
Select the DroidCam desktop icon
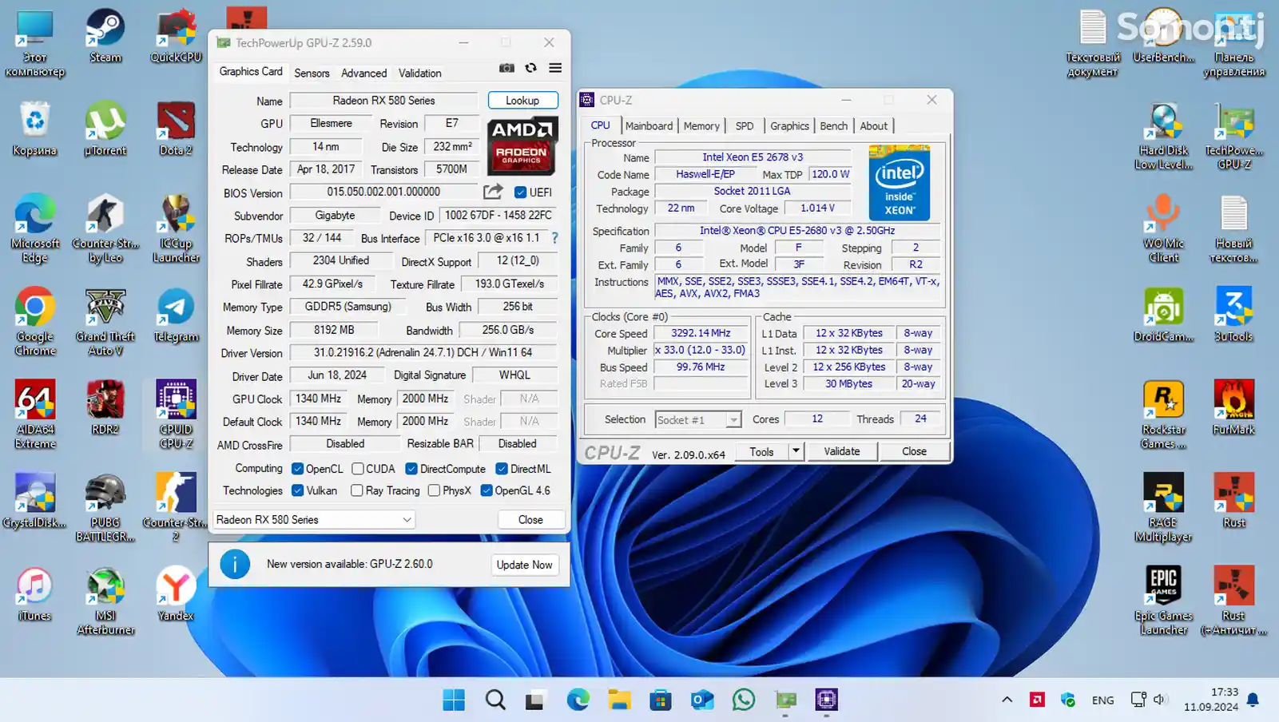point(1163,315)
